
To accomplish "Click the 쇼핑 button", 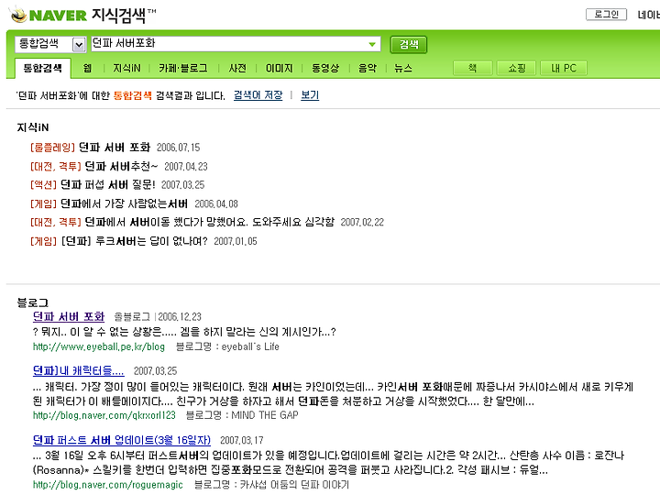I will pyautogui.click(x=516, y=68).
